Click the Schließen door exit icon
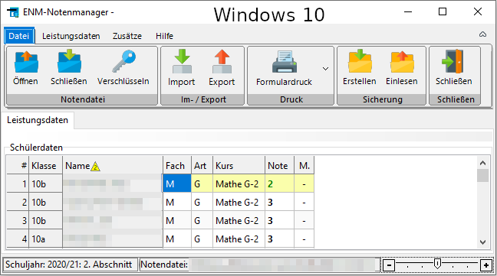Image resolution: width=497 pixels, height=276 pixels. [453, 61]
